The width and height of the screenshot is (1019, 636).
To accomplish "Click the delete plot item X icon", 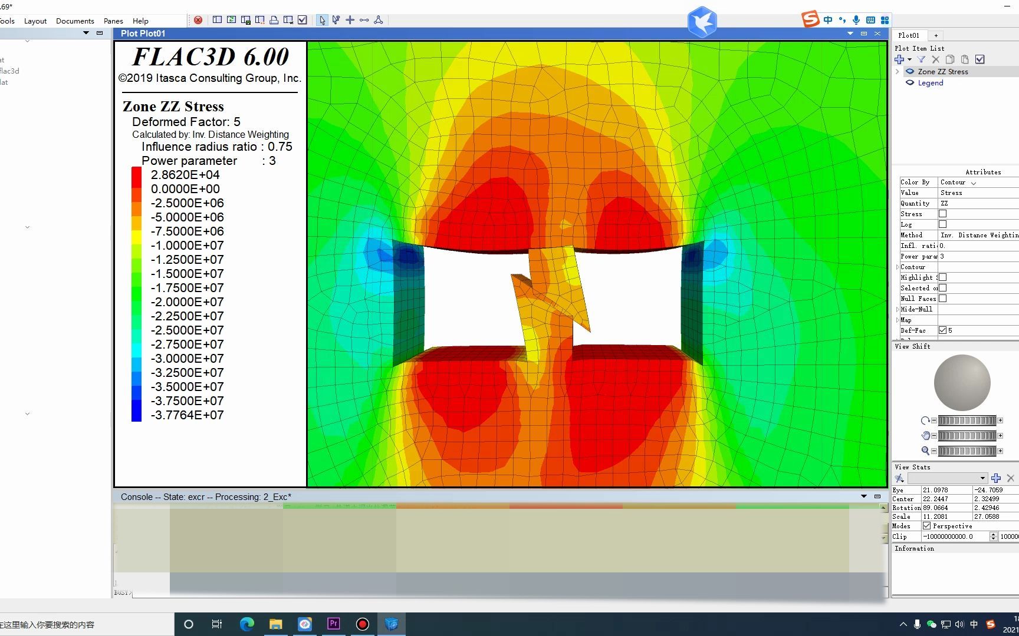I will click(x=935, y=59).
